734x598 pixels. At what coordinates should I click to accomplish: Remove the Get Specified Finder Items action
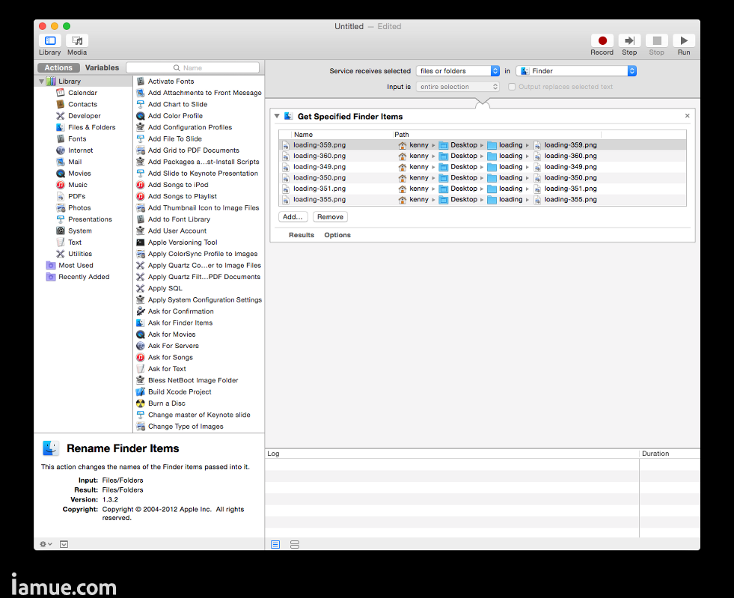coord(687,116)
